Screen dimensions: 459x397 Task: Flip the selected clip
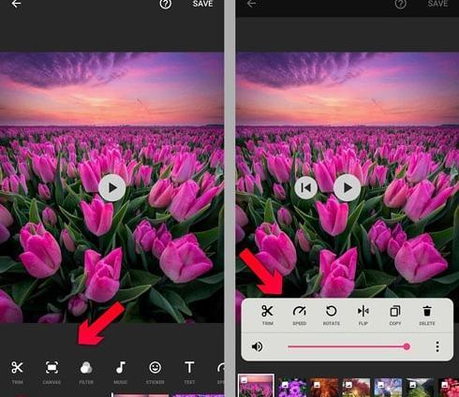pos(363,316)
